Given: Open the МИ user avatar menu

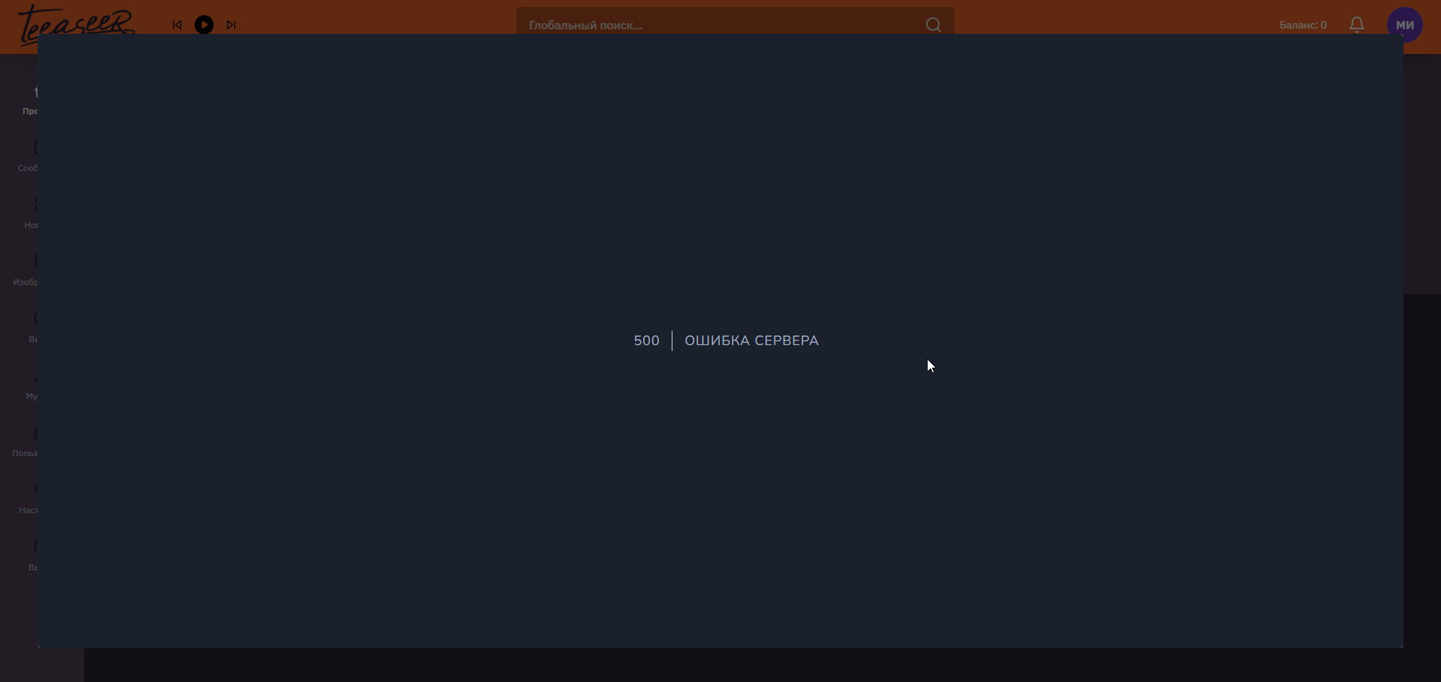Looking at the screenshot, I should [x=1404, y=25].
